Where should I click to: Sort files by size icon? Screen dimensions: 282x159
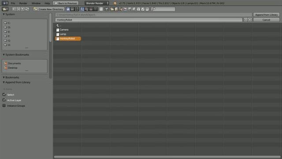pyautogui.click(x=95, y=9)
